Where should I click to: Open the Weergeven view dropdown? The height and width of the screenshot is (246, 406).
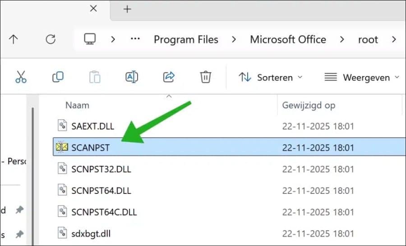pyautogui.click(x=362, y=77)
